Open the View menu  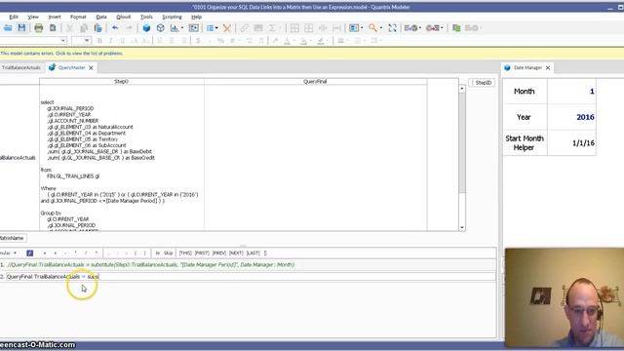point(33,17)
